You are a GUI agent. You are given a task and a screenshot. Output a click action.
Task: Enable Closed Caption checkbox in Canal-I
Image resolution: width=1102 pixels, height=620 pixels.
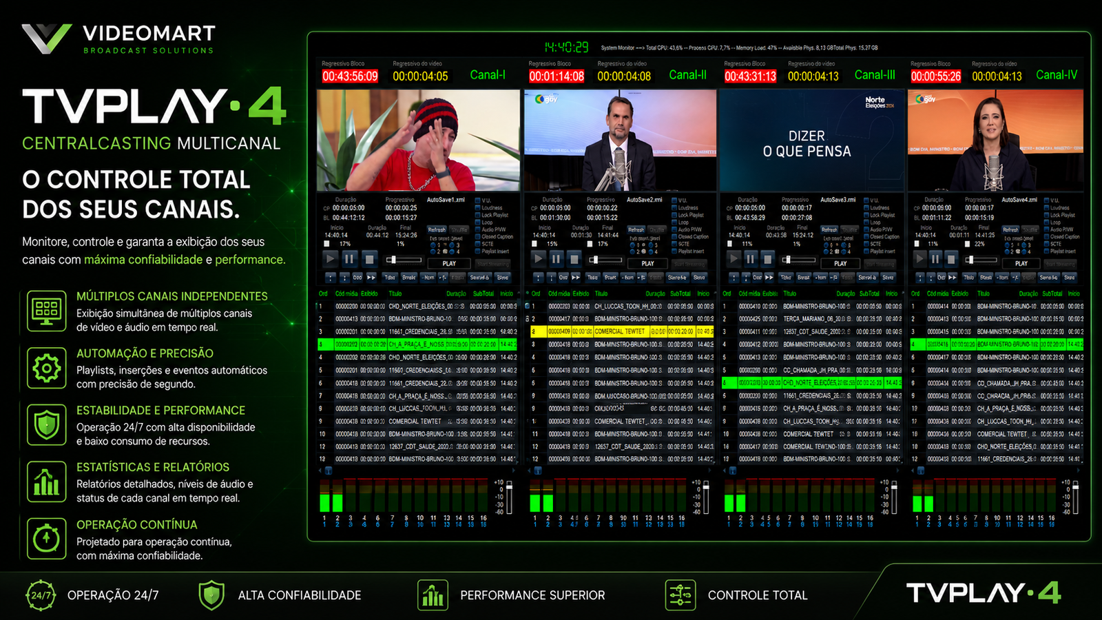(x=477, y=237)
